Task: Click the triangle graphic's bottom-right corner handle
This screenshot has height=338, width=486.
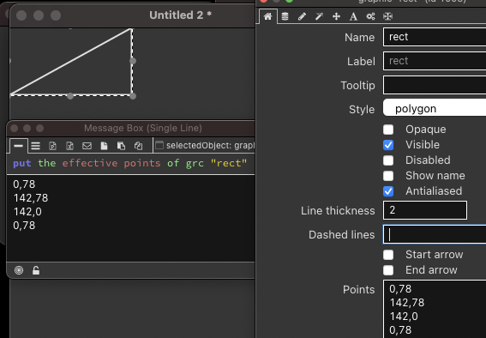Action: (133, 96)
